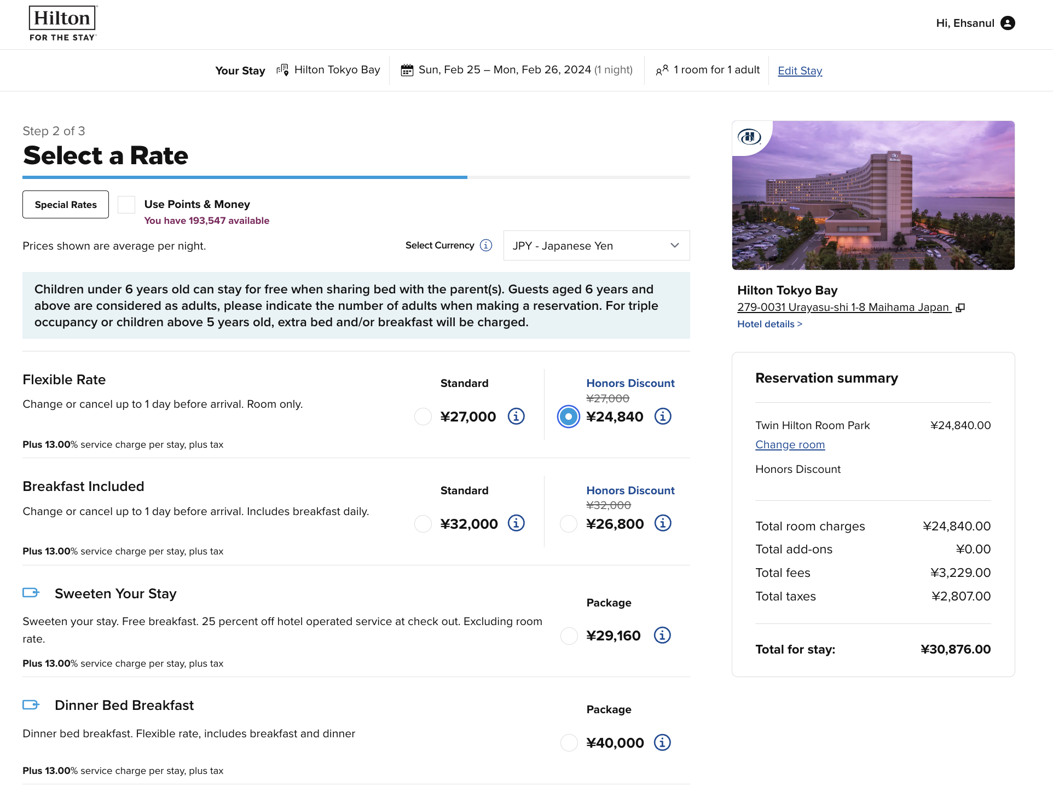Select Dinner Bed Breakfast package ¥40,000 radio

point(569,743)
